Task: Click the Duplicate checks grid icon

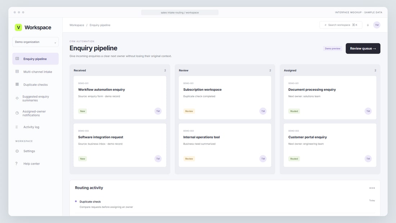Action: pos(17,84)
